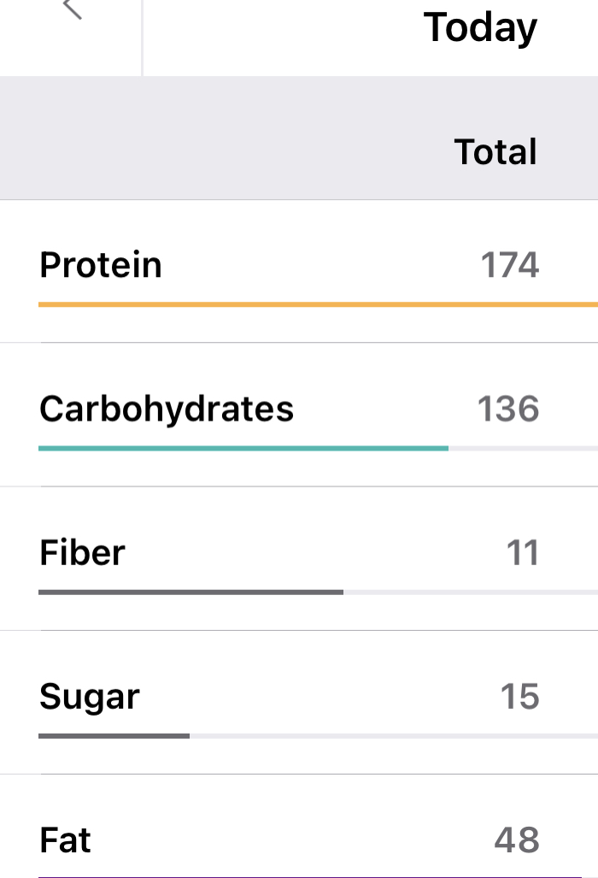Image resolution: width=598 pixels, height=878 pixels.
Task: Click the dark filled Sugar progress bar
Action: click(x=114, y=735)
